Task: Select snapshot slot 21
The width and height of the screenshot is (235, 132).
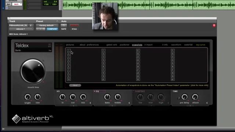Action: (138, 50)
